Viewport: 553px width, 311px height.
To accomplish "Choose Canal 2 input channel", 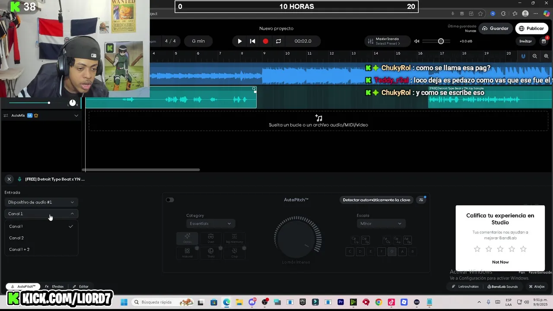I will pos(41,238).
